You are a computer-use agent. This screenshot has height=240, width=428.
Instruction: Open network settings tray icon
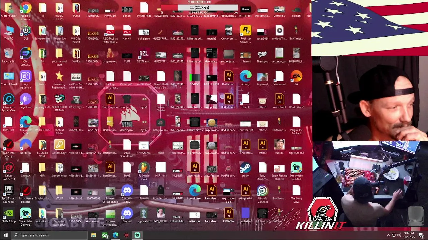(x=394, y=235)
